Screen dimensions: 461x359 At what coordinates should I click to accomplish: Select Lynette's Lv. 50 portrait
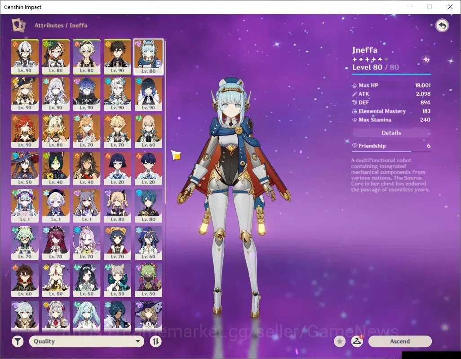click(118, 280)
